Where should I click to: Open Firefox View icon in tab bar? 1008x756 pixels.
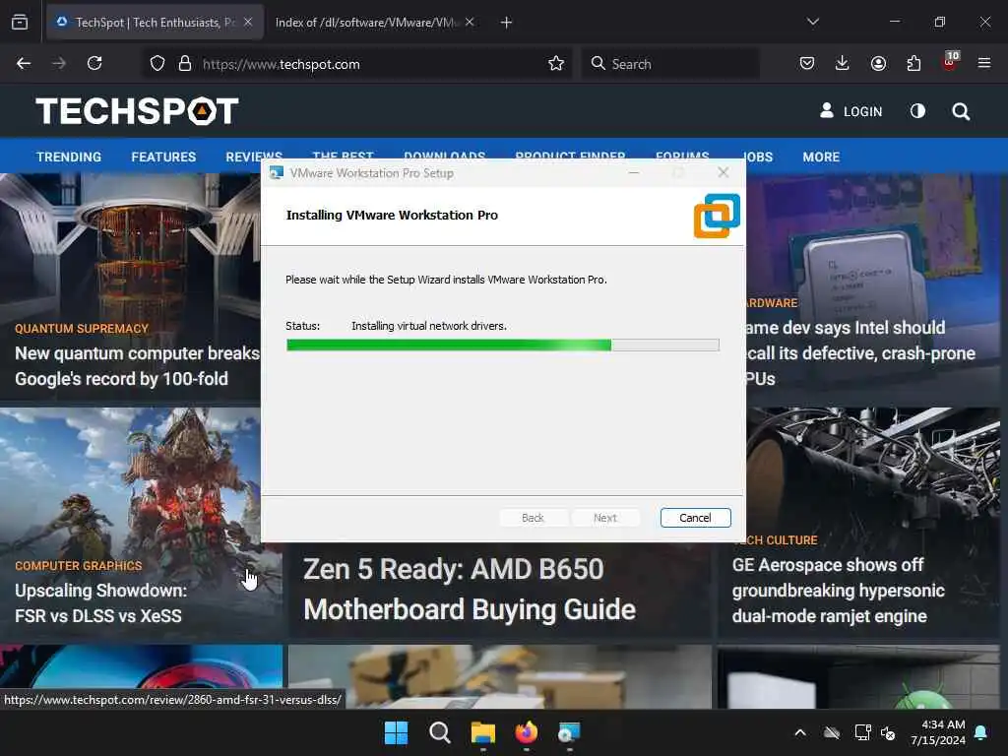coord(20,22)
